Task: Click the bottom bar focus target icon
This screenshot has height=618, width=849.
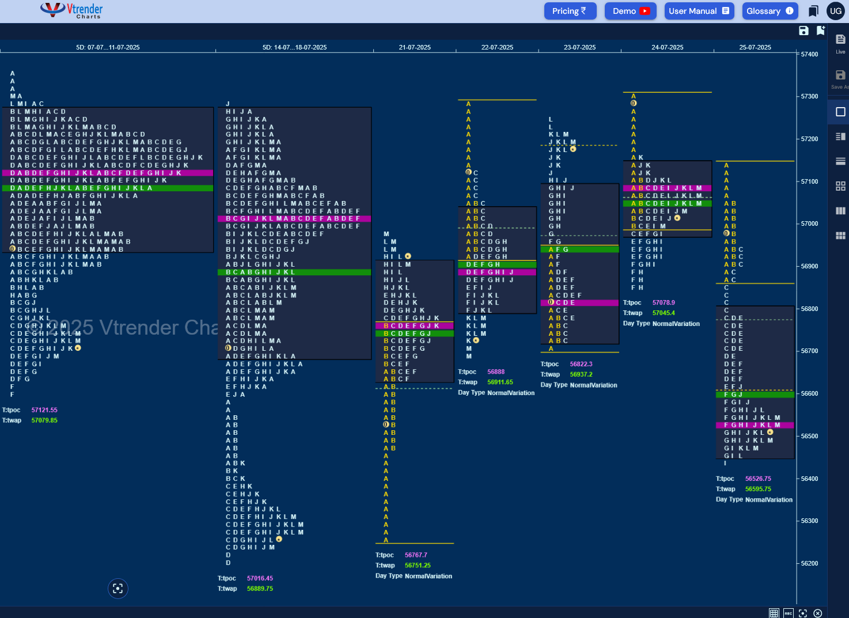Action: click(x=803, y=613)
